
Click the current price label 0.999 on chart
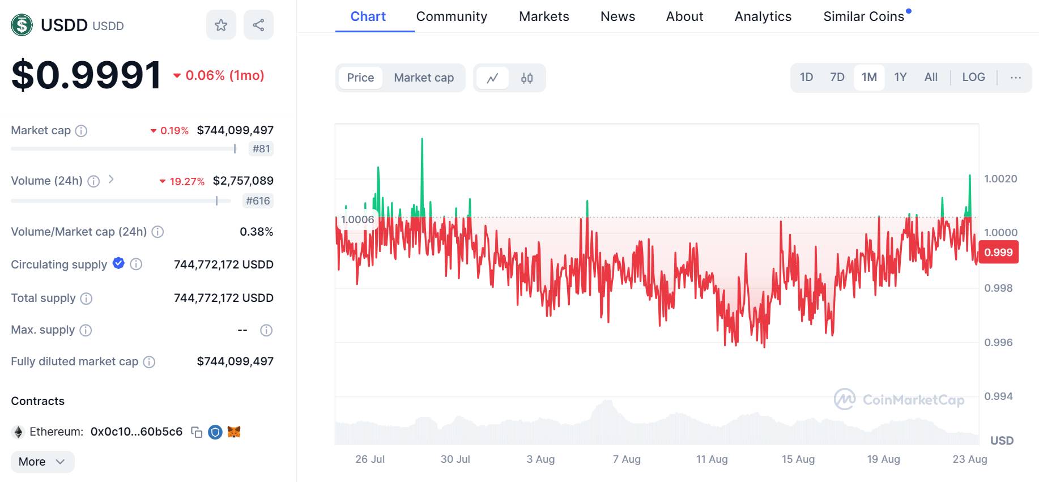click(x=998, y=253)
